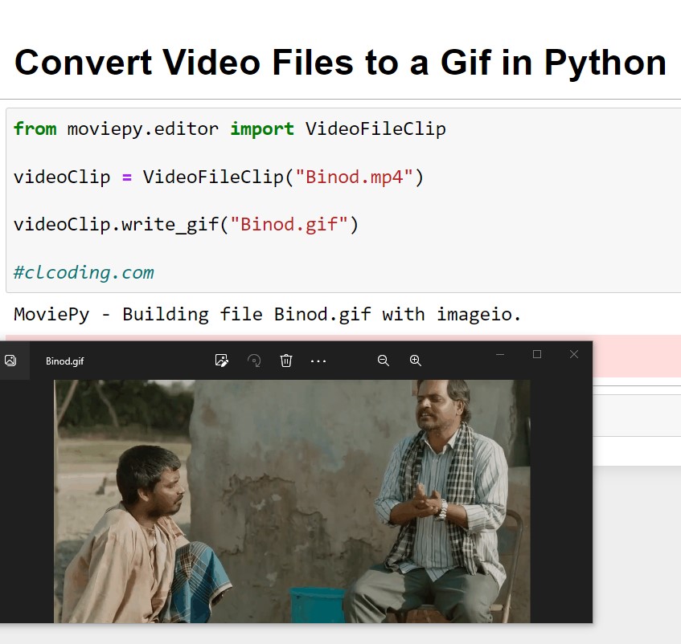Maximize the Binod.gif Photos window

point(537,354)
